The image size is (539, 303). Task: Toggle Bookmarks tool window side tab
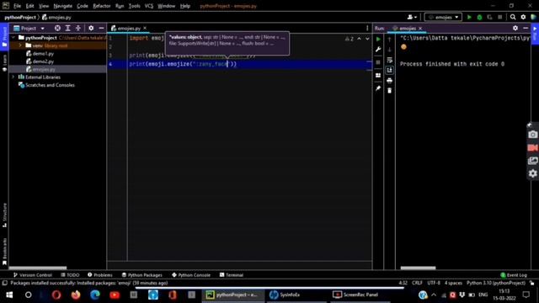pyautogui.click(x=4, y=252)
